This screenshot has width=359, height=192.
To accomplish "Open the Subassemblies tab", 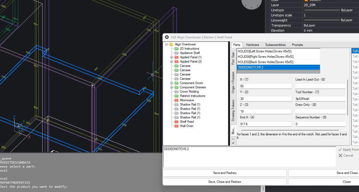I will [x=275, y=45].
